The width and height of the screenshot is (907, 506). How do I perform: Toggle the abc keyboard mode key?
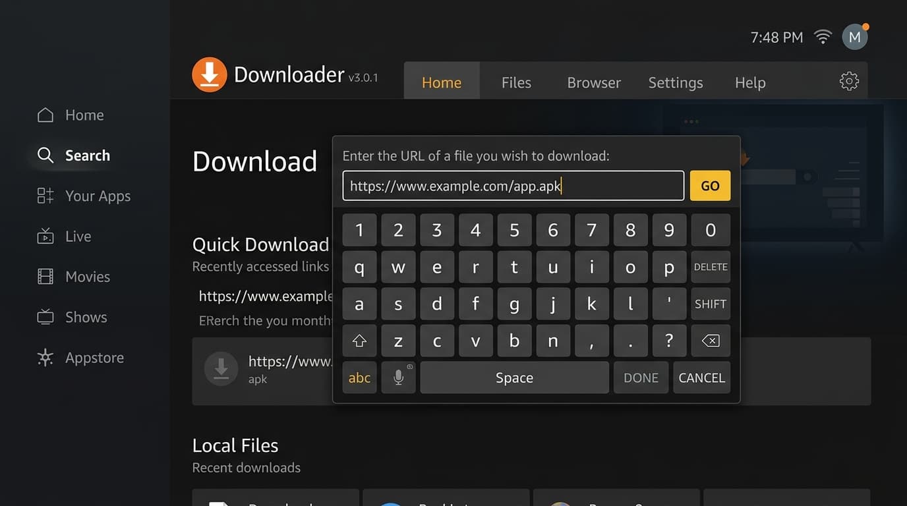(359, 378)
